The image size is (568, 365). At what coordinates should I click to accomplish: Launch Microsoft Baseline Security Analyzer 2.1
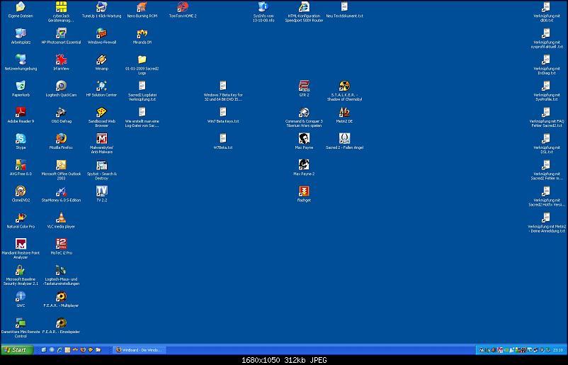pos(21,271)
